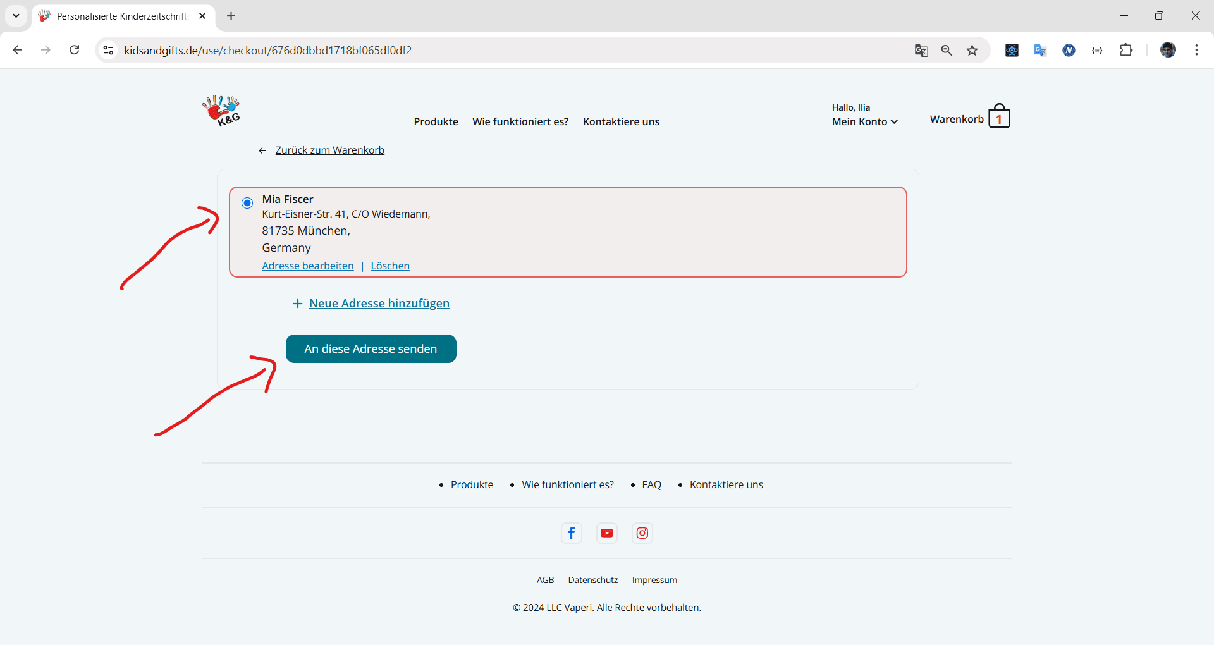The image size is (1214, 645).
Task: Click Neue Adresse hinzufügen link
Action: click(x=379, y=304)
